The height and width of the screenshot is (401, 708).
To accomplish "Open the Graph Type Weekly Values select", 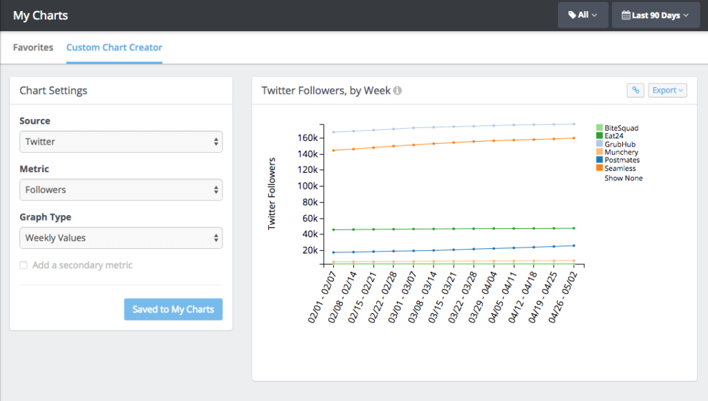I will coord(121,238).
